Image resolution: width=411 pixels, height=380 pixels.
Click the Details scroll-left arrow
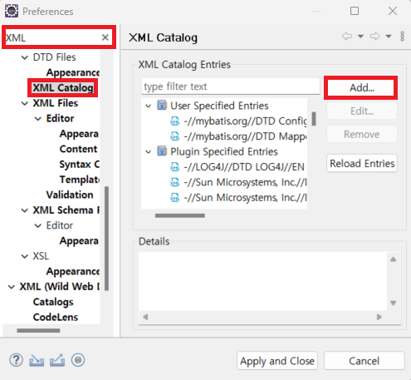(145, 317)
